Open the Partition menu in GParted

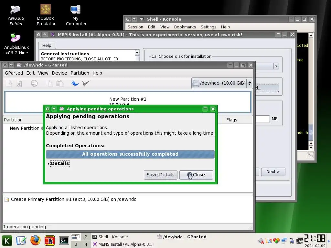[x=80, y=73]
